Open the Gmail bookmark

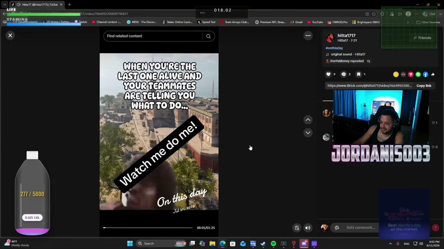[296, 22]
